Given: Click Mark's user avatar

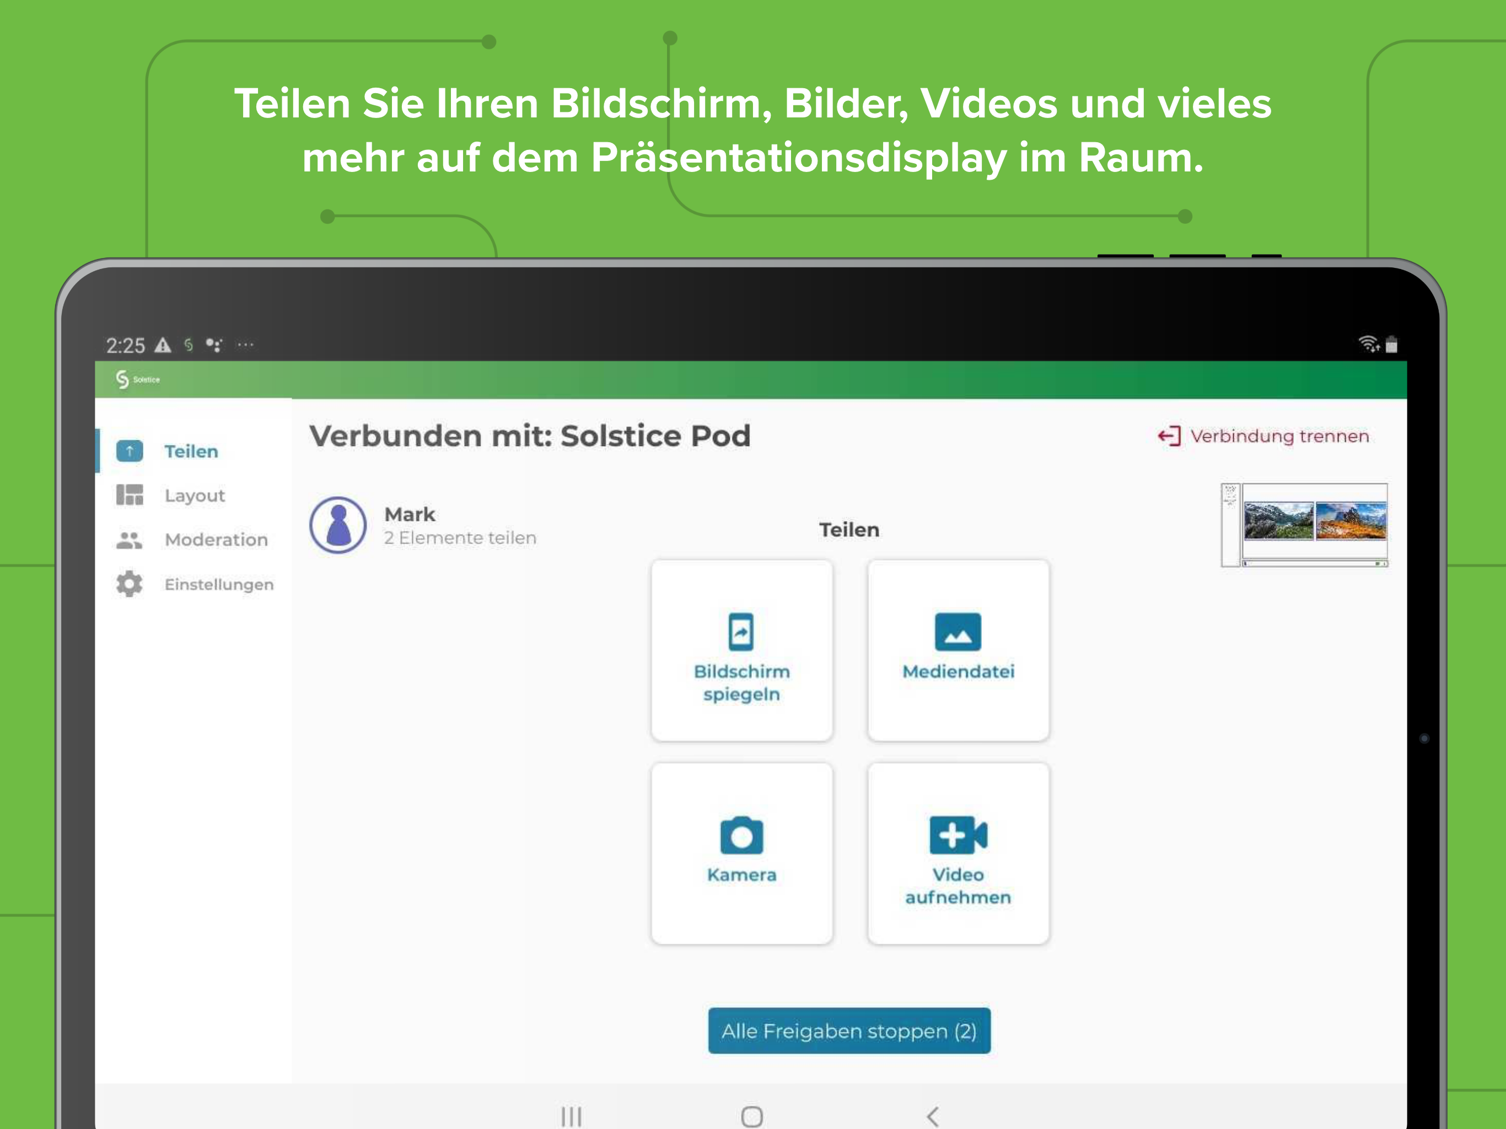Looking at the screenshot, I should pos(338,525).
